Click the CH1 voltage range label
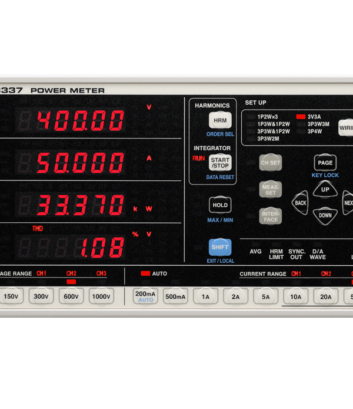 click(x=41, y=273)
